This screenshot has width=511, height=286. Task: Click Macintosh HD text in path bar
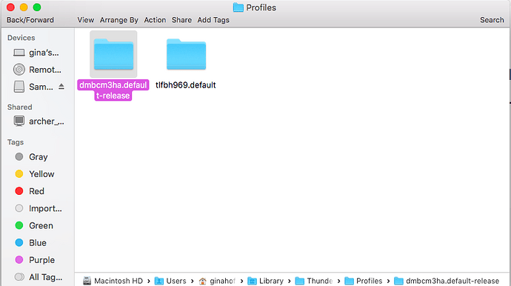[118, 281]
